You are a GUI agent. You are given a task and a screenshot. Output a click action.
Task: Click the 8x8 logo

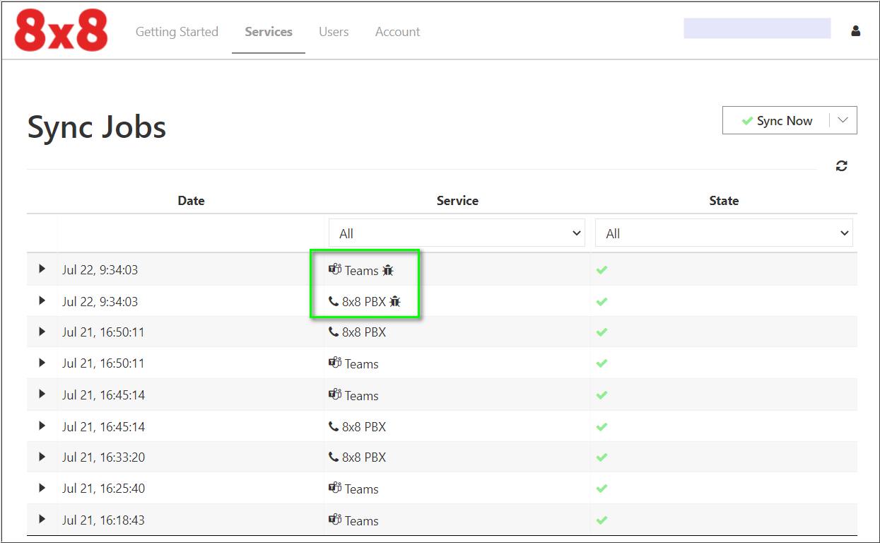pyautogui.click(x=61, y=31)
